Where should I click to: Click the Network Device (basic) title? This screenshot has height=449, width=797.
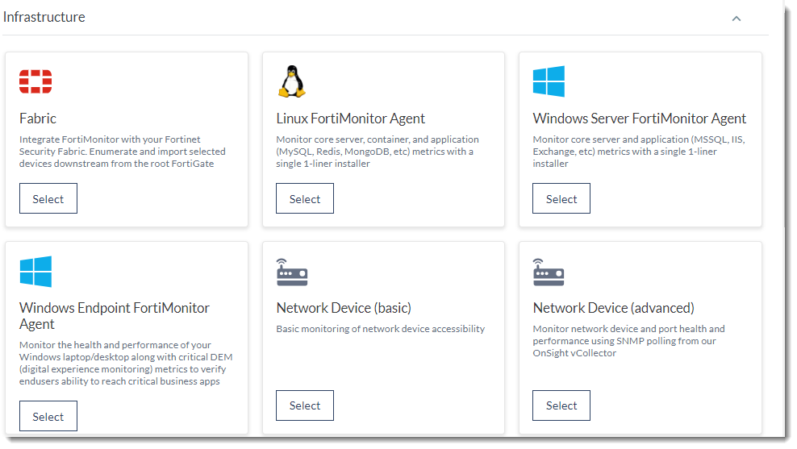pos(344,308)
